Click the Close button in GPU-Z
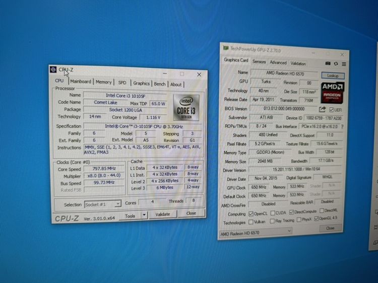The image size is (378, 283). (330, 228)
